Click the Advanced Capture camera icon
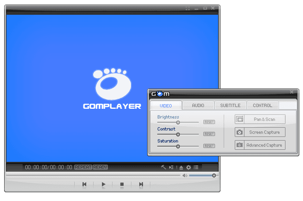 click(x=240, y=145)
